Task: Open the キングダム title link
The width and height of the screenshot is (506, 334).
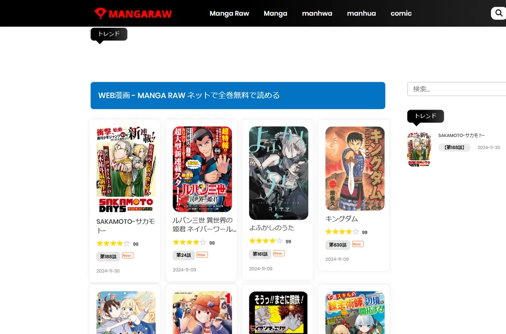Action: pos(342,219)
